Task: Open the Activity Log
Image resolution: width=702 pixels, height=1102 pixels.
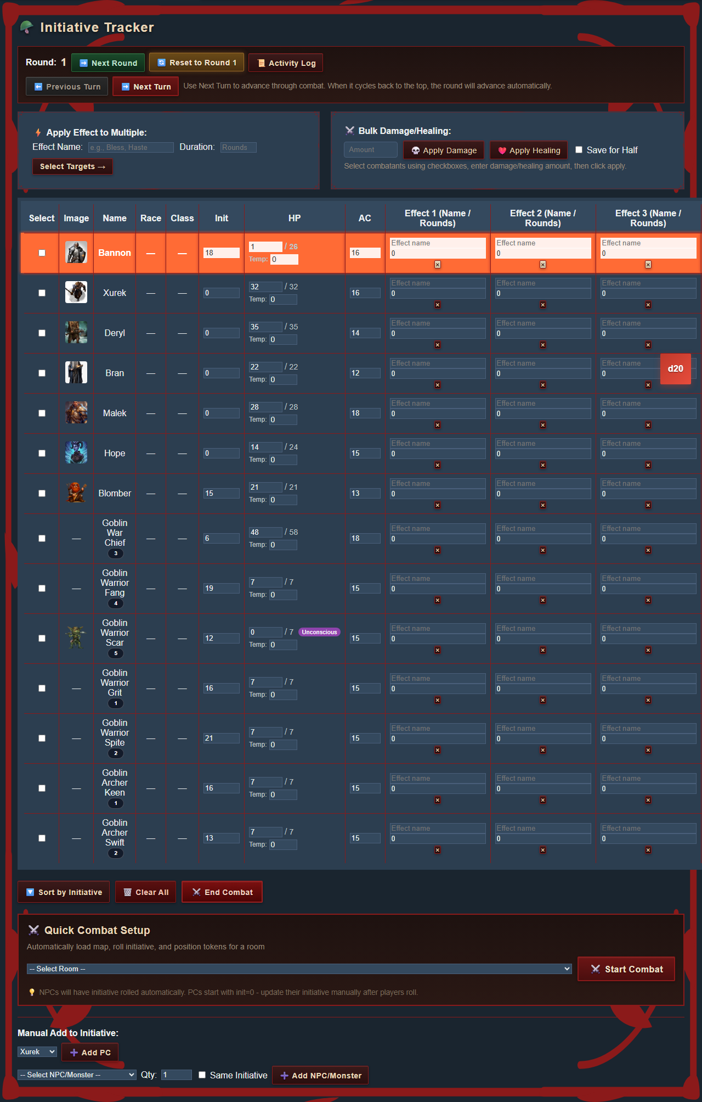Action: (286, 63)
